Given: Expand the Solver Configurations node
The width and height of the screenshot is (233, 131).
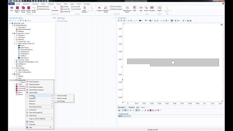Looking at the screenshot, I should tap(15, 72).
